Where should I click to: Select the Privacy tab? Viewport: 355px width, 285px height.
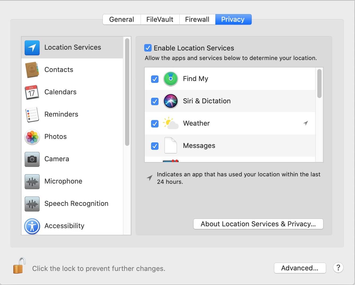(x=233, y=19)
